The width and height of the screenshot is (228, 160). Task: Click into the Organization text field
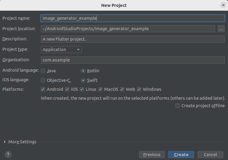(133, 60)
